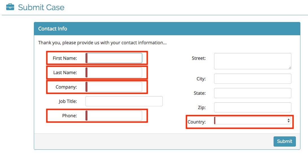308x157 pixels.
Task: Select the Last Name text box
Action: (114, 72)
